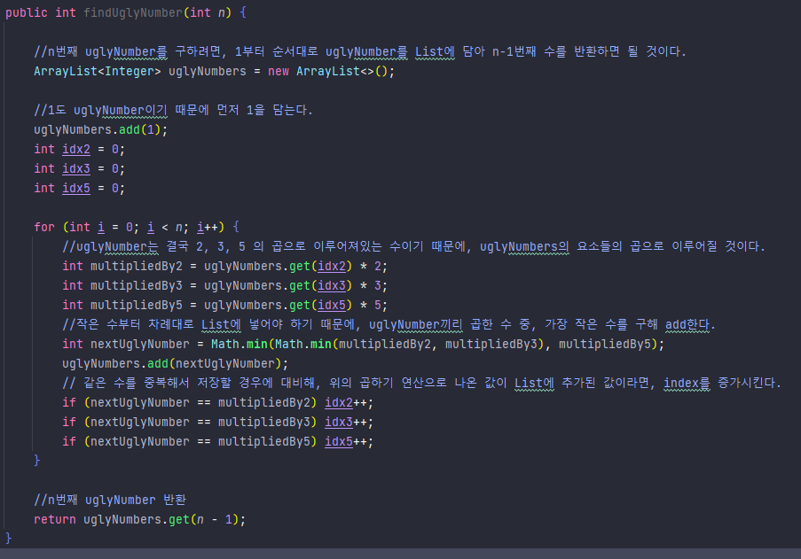This screenshot has height=559, width=801.
Task: Click uglyNumbers.get(idx5) call
Action: pos(278,305)
